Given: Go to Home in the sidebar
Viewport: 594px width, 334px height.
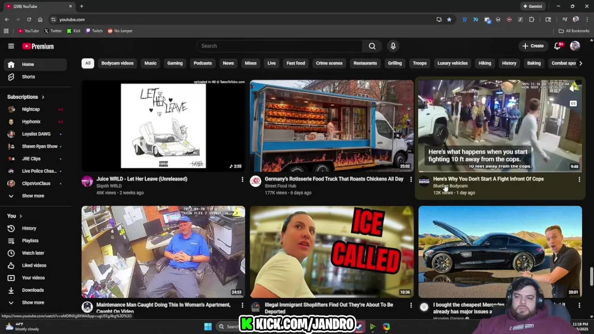Looking at the screenshot, I should click(x=35, y=64).
